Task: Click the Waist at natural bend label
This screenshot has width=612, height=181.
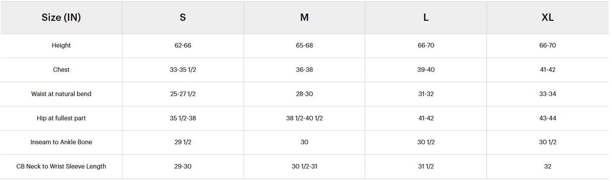Action: pyautogui.click(x=61, y=94)
